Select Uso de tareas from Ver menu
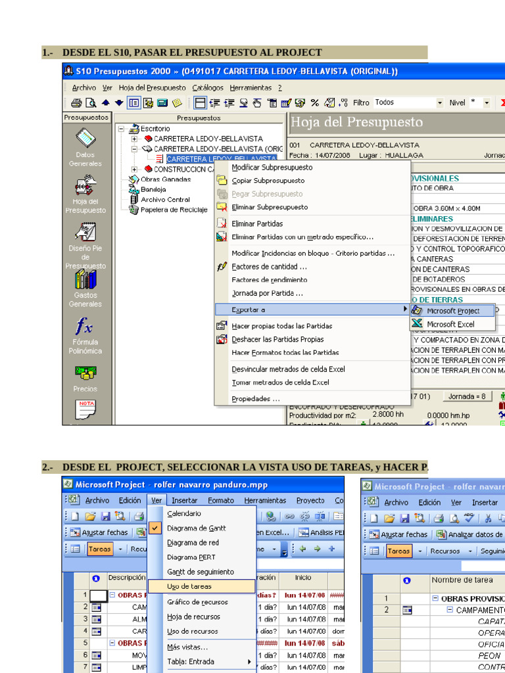 point(189,586)
